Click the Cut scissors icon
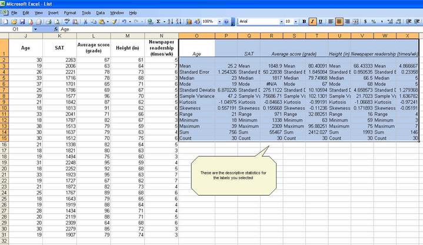423x245 pixels. [x=86, y=21]
